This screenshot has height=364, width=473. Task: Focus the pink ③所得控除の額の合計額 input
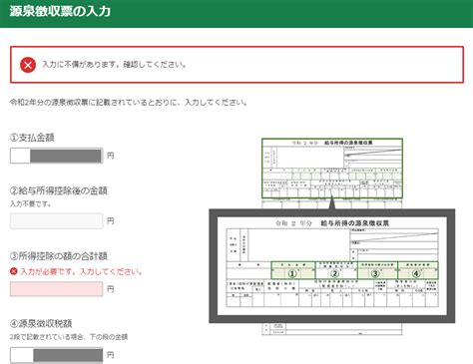pos(57,289)
